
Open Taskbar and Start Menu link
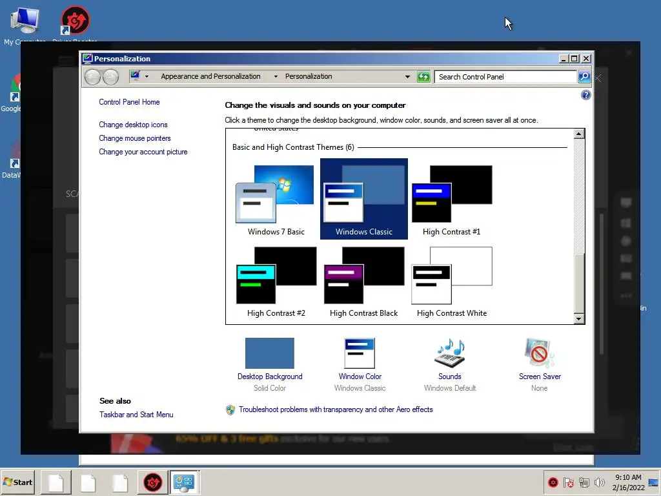(x=136, y=415)
